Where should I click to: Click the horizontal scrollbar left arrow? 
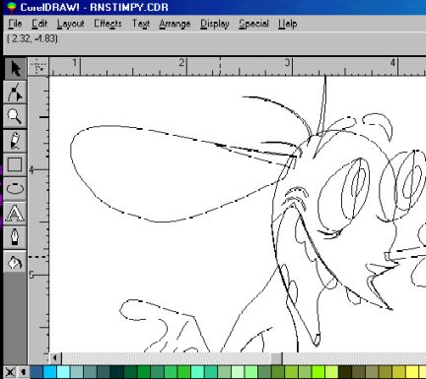[x=55, y=358]
